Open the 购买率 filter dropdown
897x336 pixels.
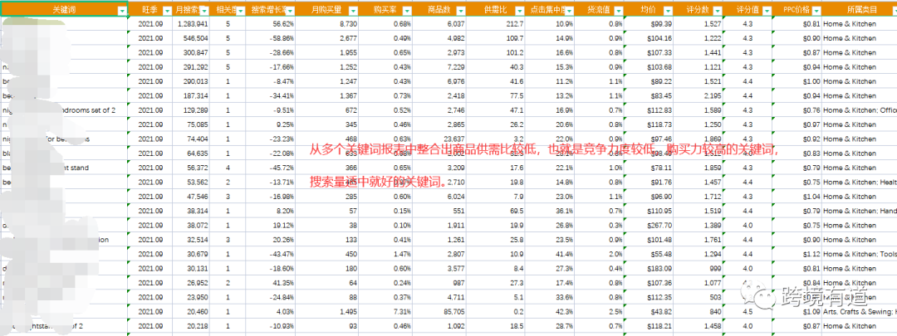click(x=406, y=11)
